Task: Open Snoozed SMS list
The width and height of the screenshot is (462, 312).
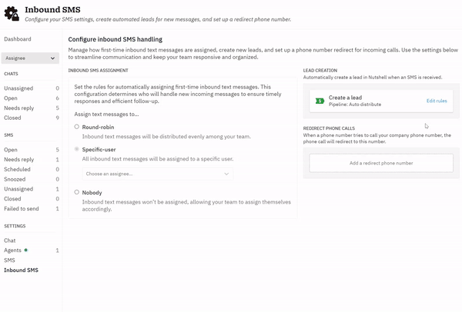Action: coord(16,179)
